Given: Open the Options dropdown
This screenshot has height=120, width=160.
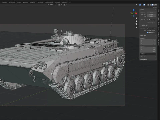Looking at the screenshot, I should click(x=156, y=7).
